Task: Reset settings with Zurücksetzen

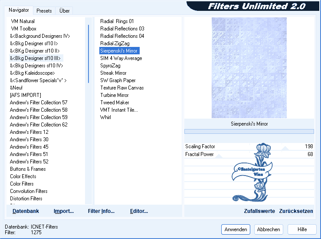Action: (x=296, y=211)
